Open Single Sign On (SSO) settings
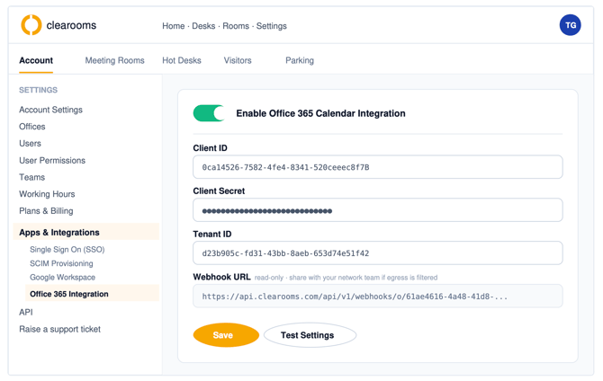Screen dimensions: 603x381 pyautogui.click(x=67, y=249)
